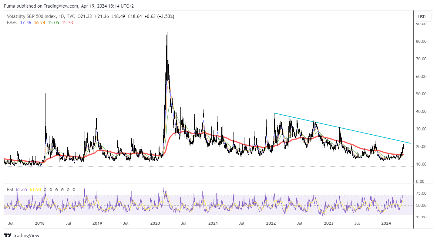Viewport: 437px width, 242px height.
Task: Click the 60.00 price axis label
Action: tap(422, 76)
